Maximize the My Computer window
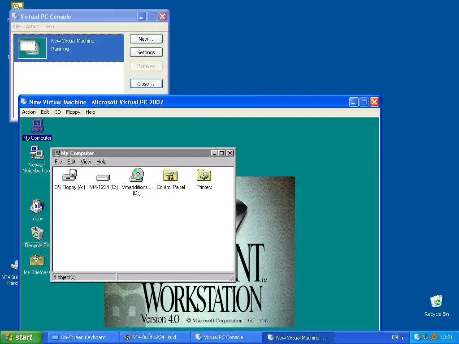 [x=221, y=153]
